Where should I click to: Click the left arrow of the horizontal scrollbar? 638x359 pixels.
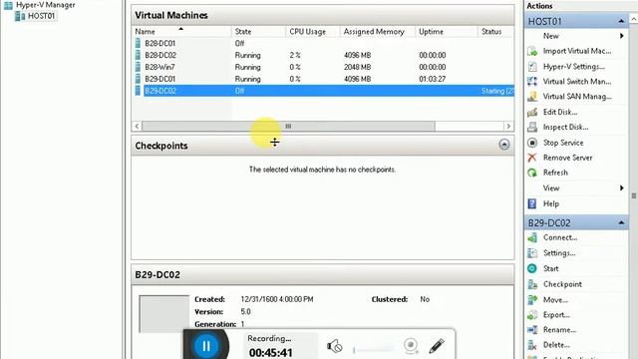[138, 127]
